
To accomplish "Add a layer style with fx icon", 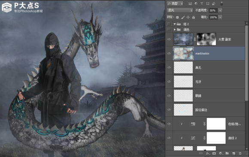I will tap(207, 153).
